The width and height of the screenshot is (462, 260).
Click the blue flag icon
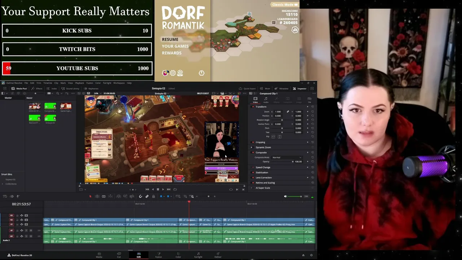click(x=161, y=196)
